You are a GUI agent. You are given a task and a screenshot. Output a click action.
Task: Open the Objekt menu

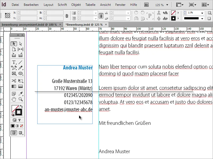76,5
